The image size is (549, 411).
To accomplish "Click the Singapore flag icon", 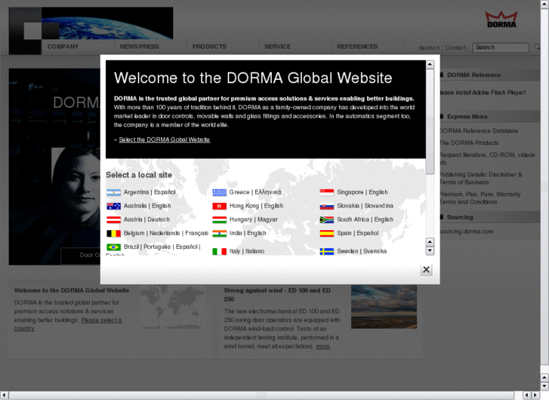I will (x=327, y=192).
